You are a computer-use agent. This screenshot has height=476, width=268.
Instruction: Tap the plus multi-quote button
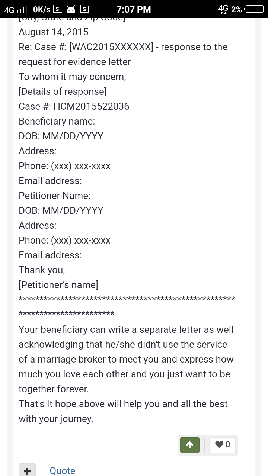27,470
